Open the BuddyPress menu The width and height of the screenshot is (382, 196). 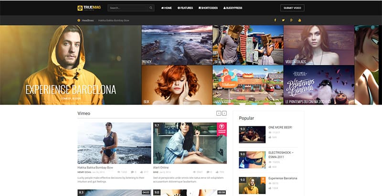(x=233, y=8)
